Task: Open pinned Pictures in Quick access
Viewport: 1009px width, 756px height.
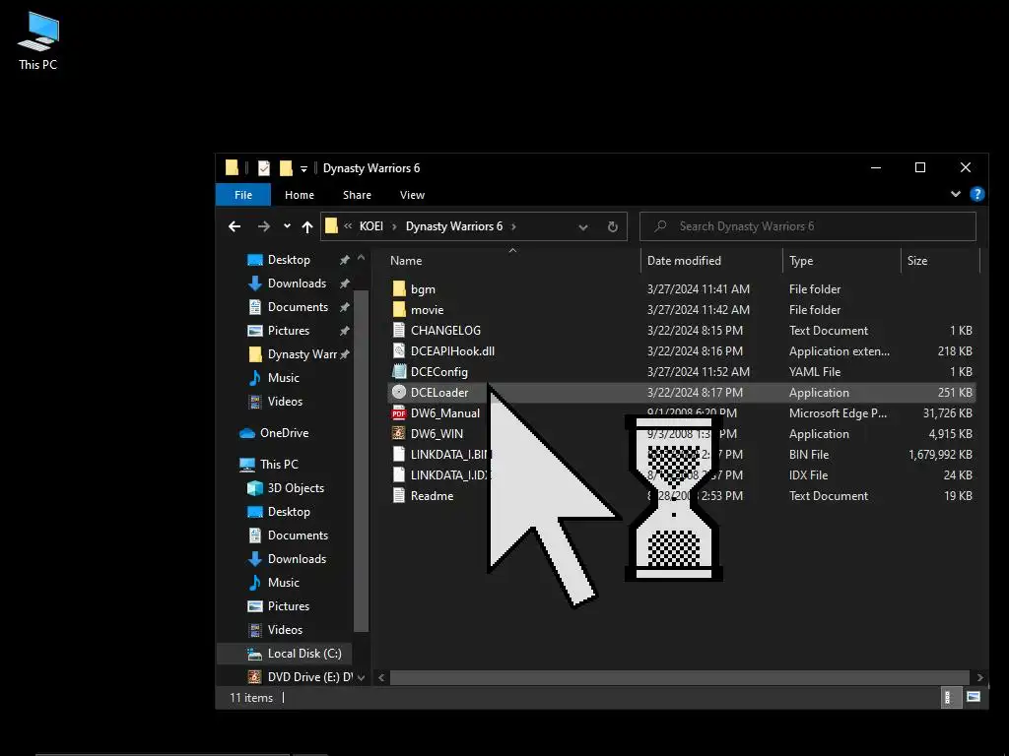Action: click(x=289, y=331)
